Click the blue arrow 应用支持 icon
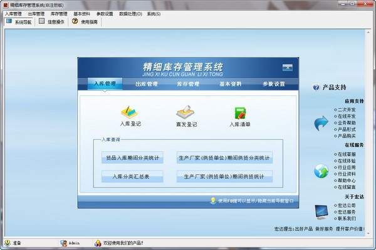 [322, 123]
